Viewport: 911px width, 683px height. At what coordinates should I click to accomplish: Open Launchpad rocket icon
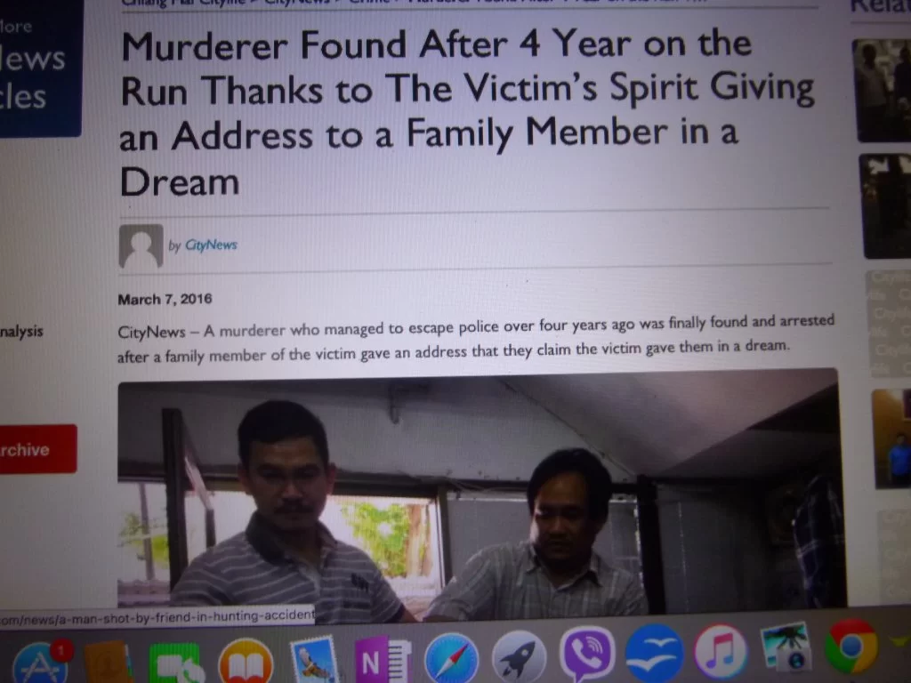click(x=519, y=657)
